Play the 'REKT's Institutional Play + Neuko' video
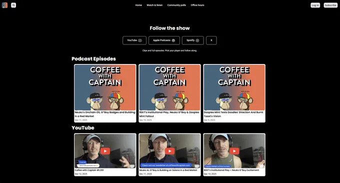 [x=234, y=151]
